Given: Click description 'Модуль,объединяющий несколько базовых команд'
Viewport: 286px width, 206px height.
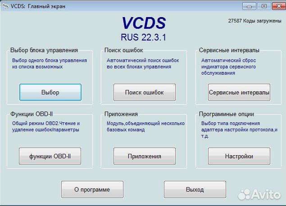Looking at the screenshot, I should 145,126.
